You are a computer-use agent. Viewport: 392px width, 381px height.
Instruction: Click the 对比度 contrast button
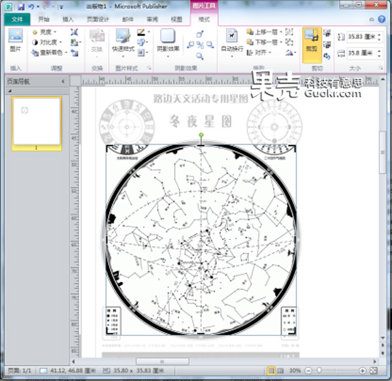pos(47,42)
